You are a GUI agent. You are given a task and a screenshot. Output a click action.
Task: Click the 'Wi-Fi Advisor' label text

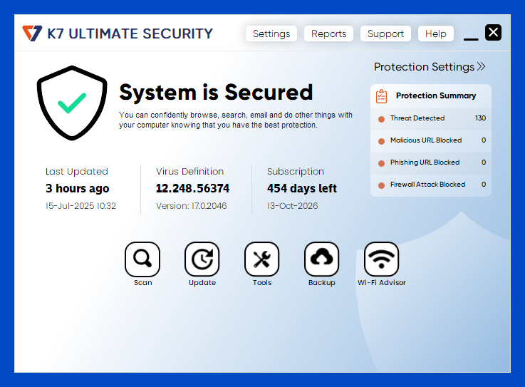pos(381,282)
